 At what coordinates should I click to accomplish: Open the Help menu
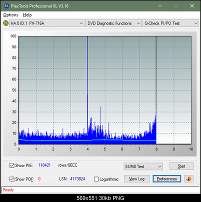pos(27,15)
